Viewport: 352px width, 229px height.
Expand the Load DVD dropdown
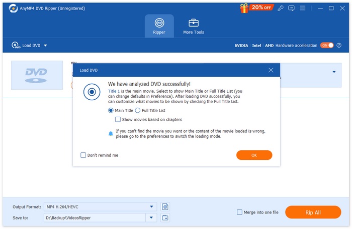tap(45, 46)
